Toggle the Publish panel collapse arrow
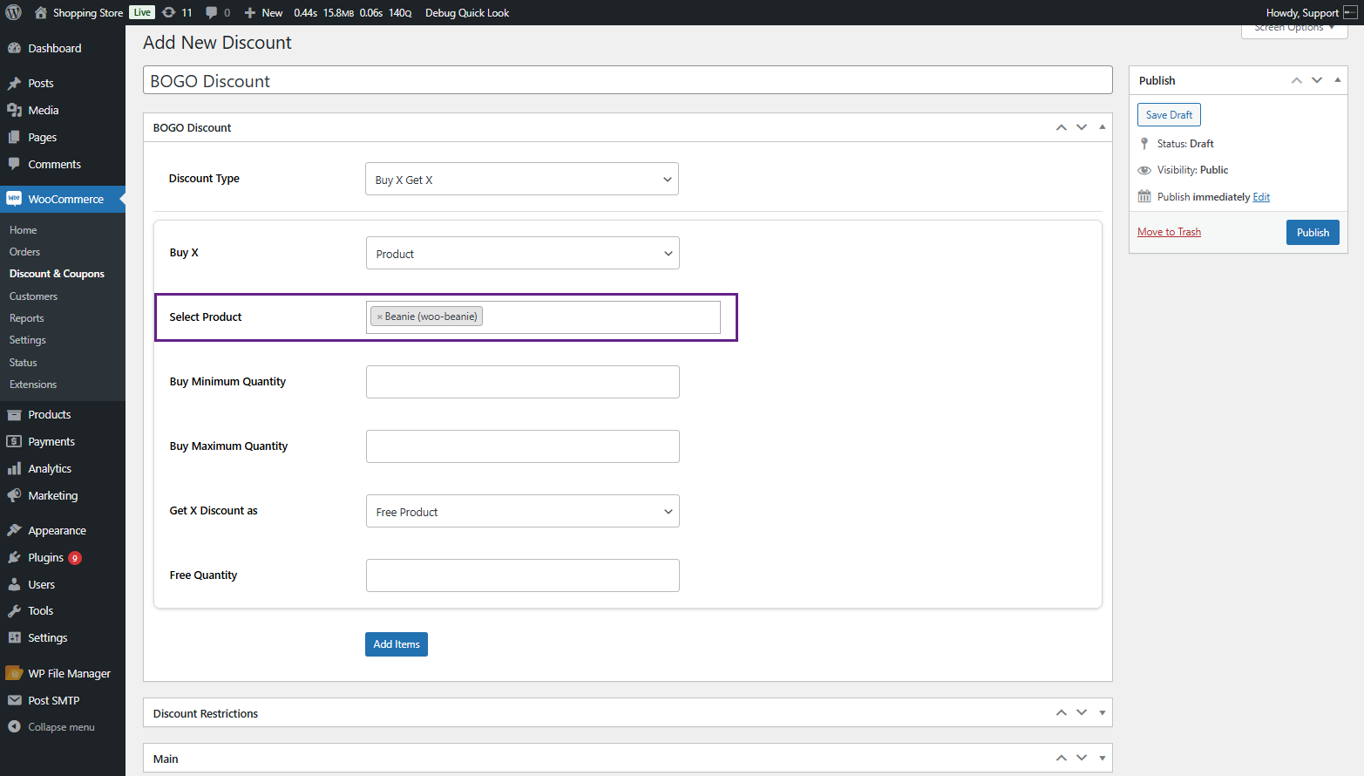 pos(1338,80)
